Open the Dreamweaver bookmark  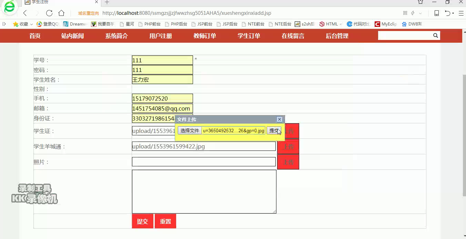pyautogui.click(x=75, y=24)
